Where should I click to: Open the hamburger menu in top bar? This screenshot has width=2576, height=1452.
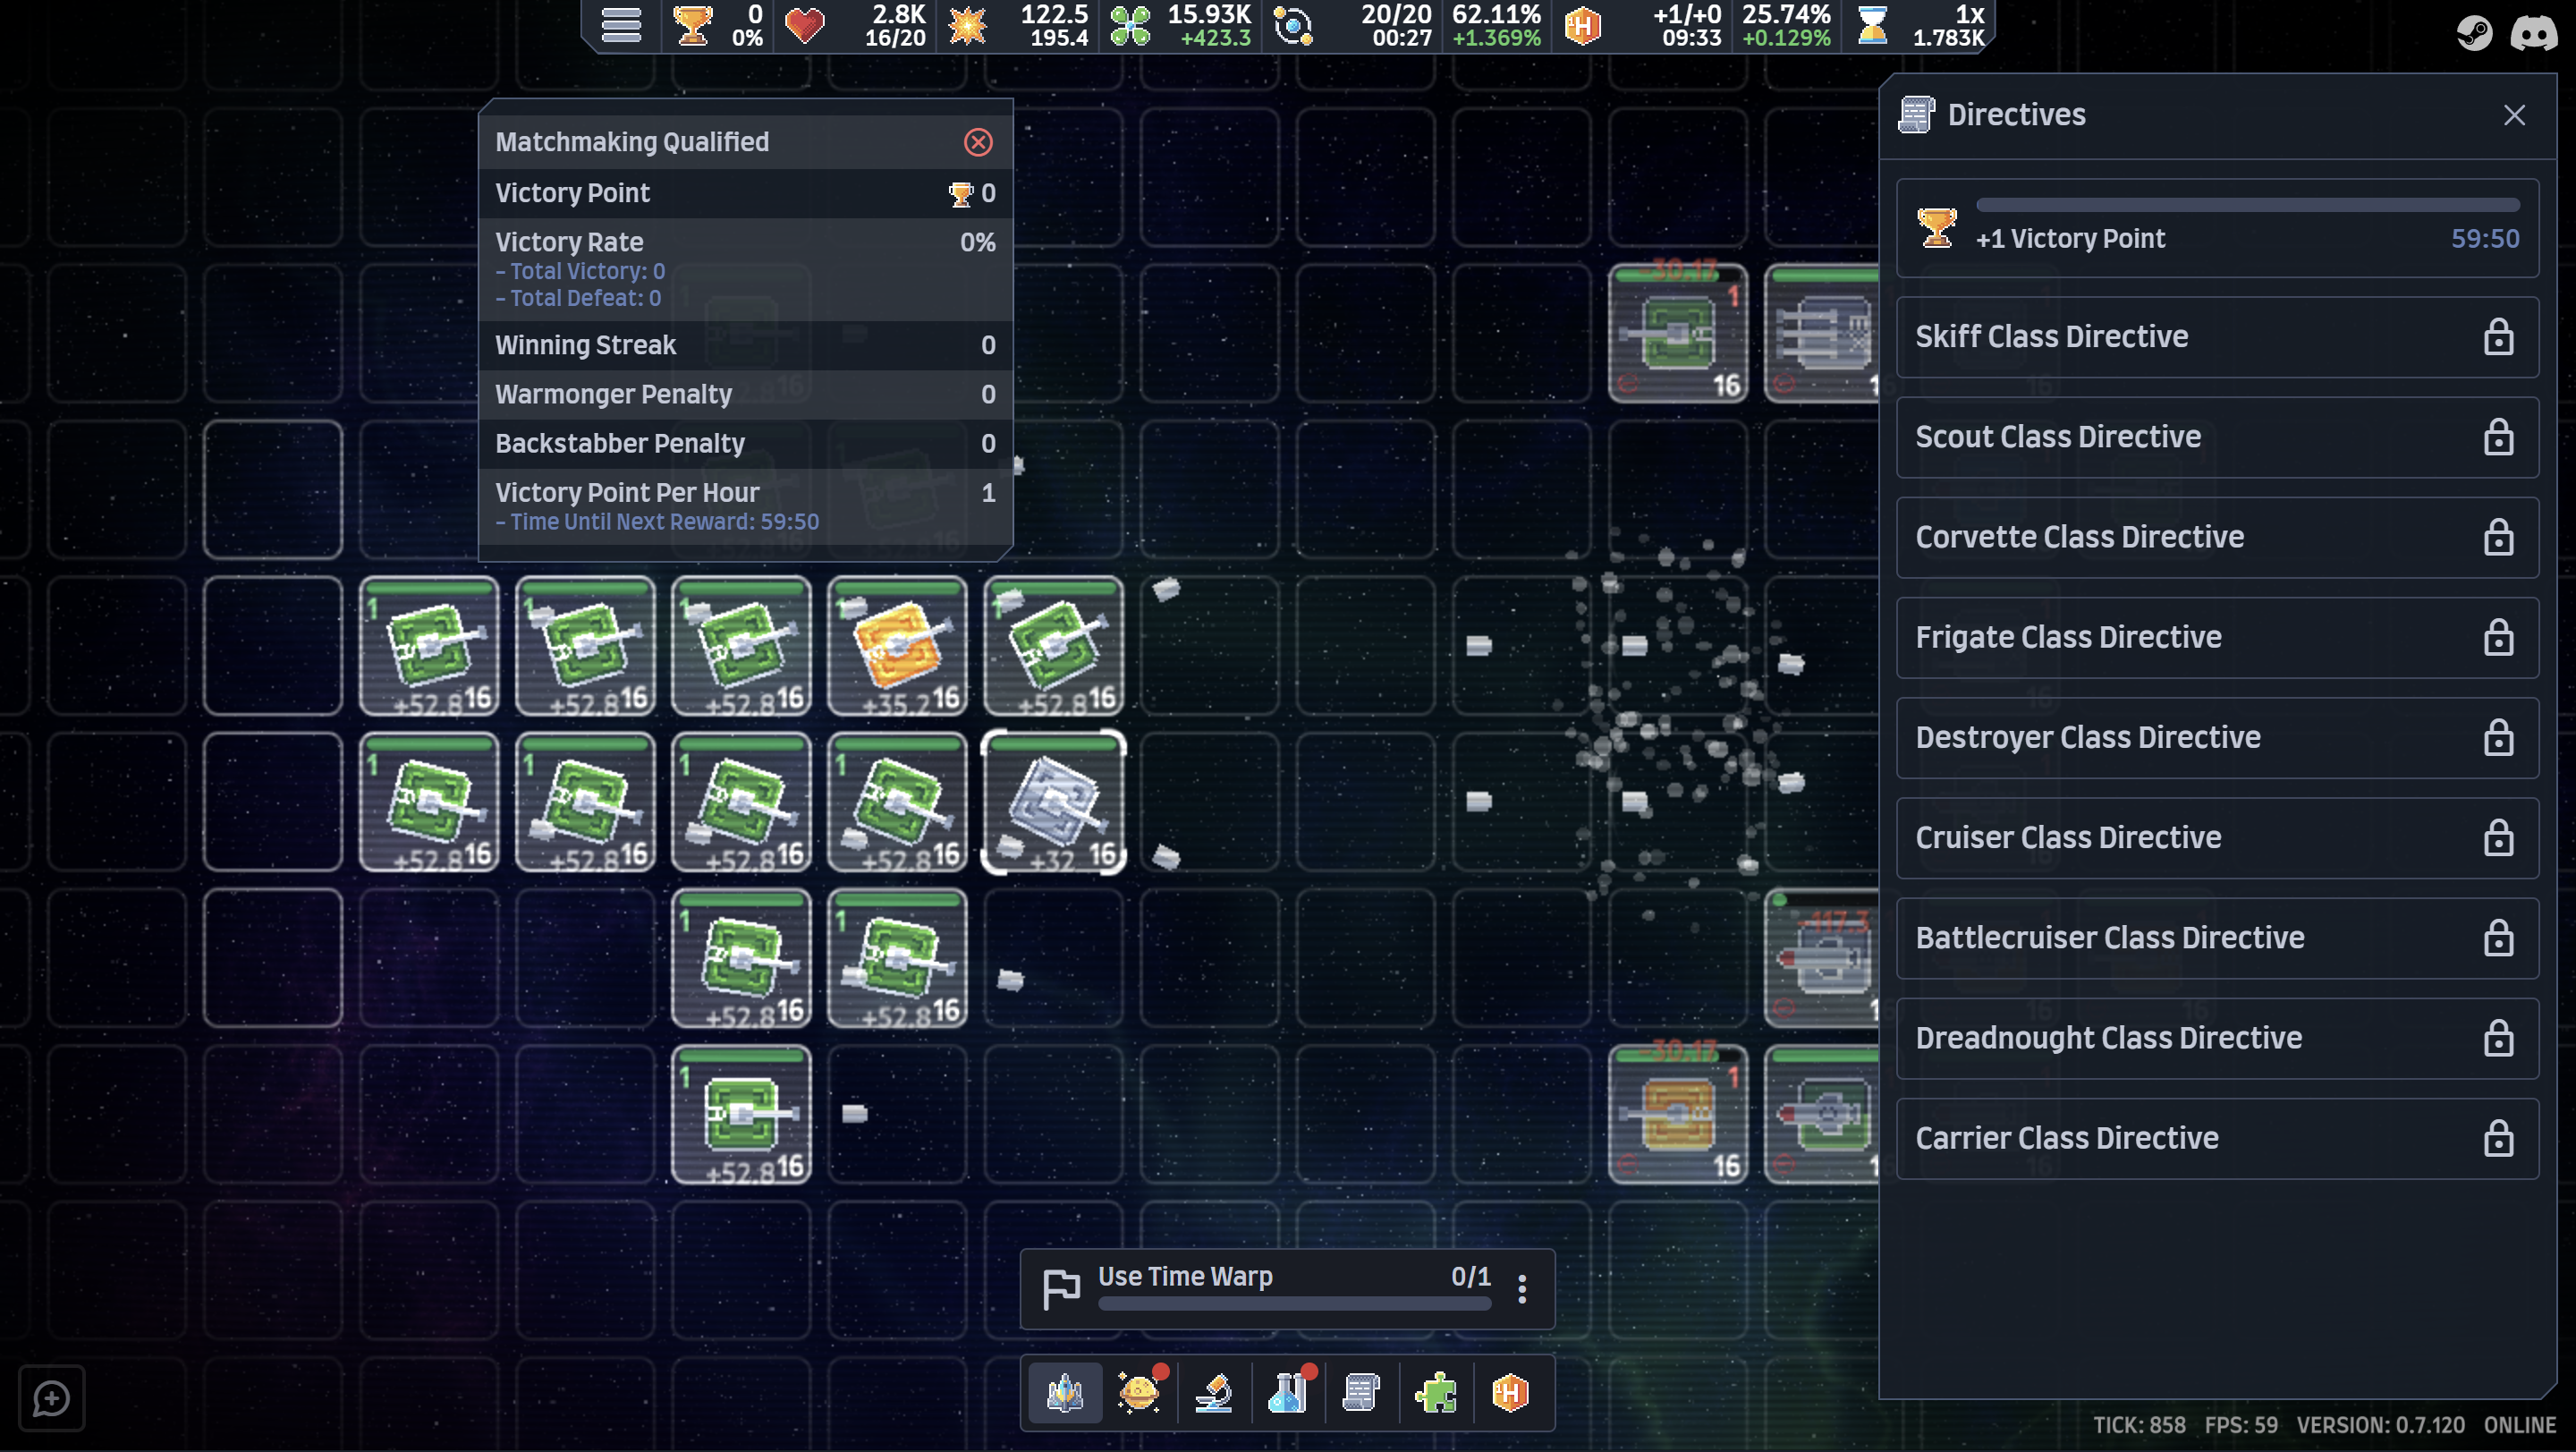[621, 26]
